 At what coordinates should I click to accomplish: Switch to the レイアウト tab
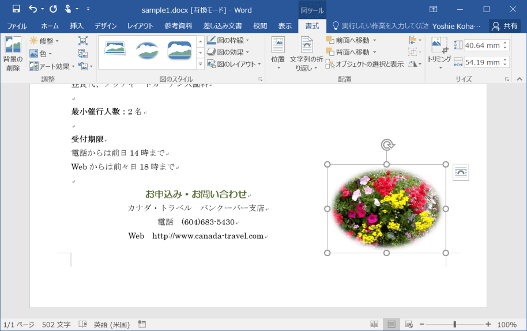(x=140, y=26)
